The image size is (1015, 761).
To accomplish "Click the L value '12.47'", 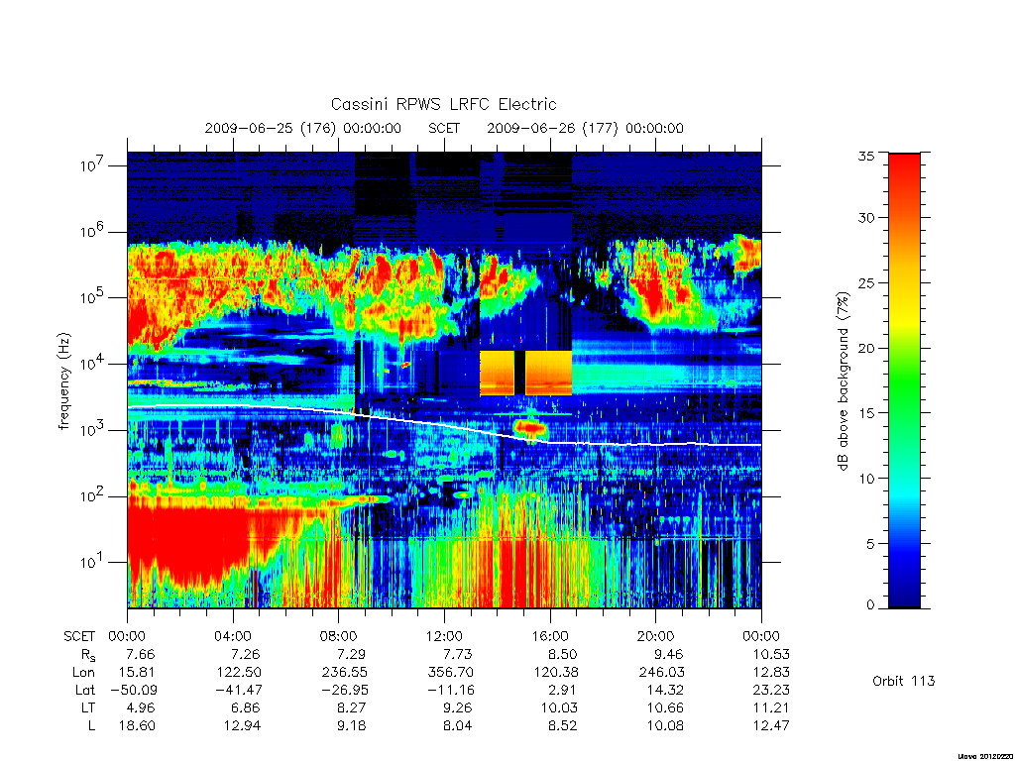I will click(771, 725).
